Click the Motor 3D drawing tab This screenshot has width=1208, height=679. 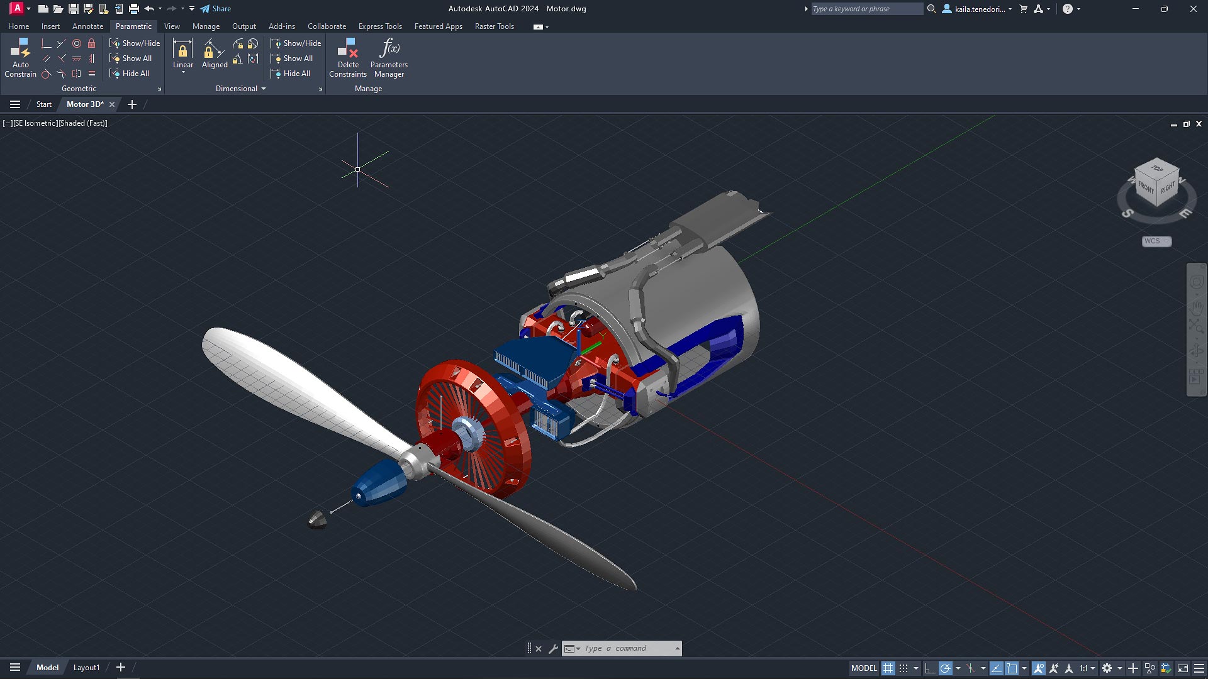tap(83, 104)
